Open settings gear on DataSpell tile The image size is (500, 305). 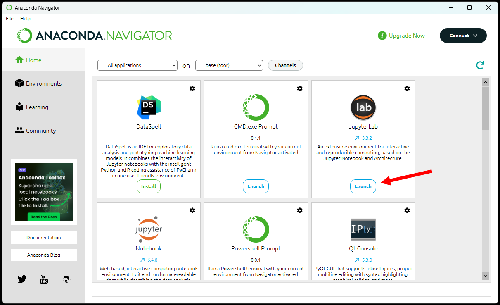(x=192, y=88)
